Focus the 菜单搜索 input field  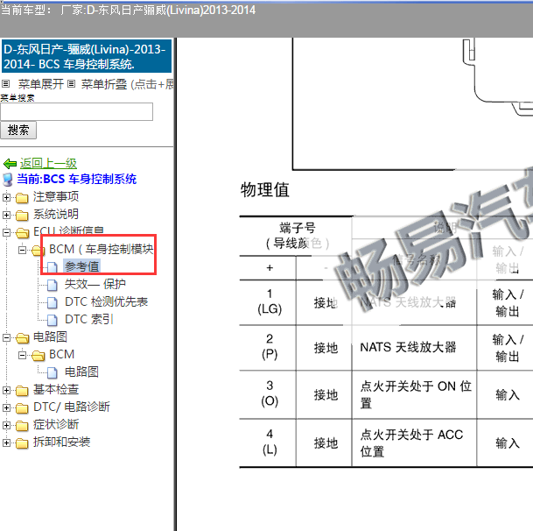pos(76,111)
